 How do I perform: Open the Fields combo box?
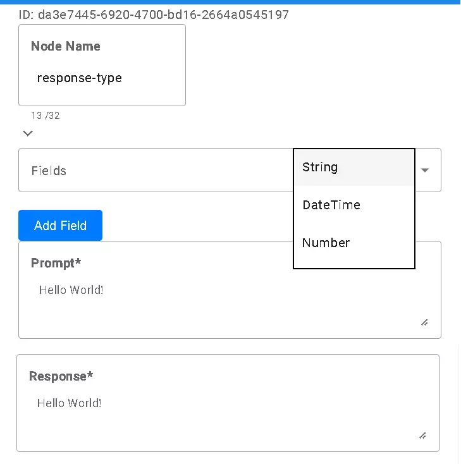click(x=158, y=170)
